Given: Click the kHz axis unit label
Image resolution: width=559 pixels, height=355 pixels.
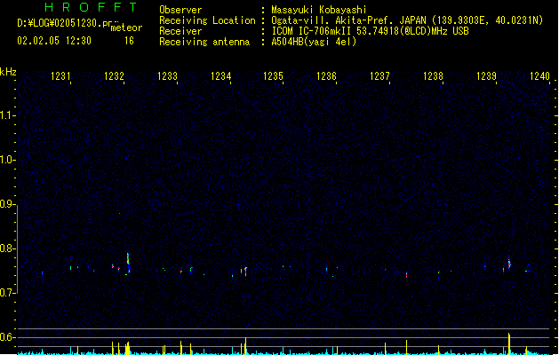Looking at the screenshot, I should pyautogui.click(x=8, y=72).
